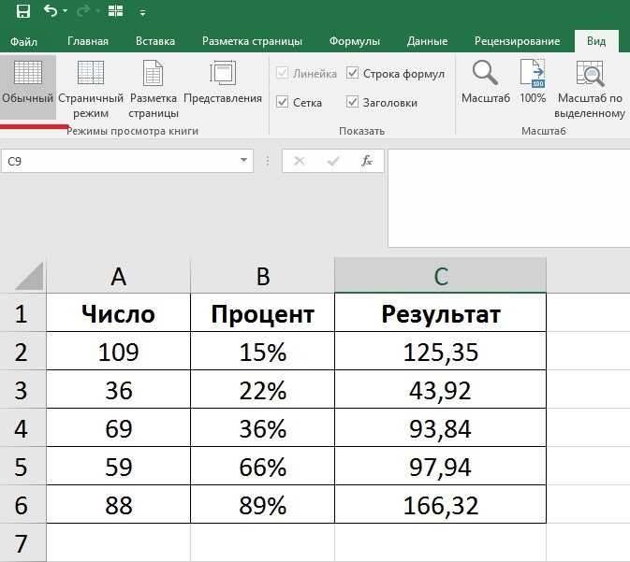Uncheck the Сетка gridlines checkbox
The height and width of the screenshot is (562, 630).
pos(283,102)
